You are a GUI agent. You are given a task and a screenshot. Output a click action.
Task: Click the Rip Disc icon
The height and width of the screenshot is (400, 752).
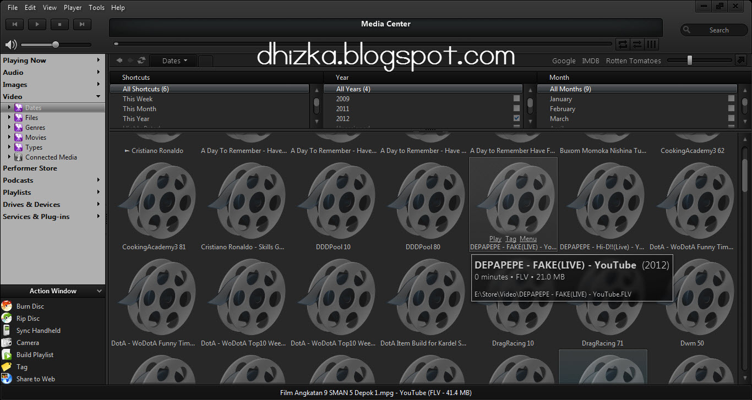[x=7, y=318]
